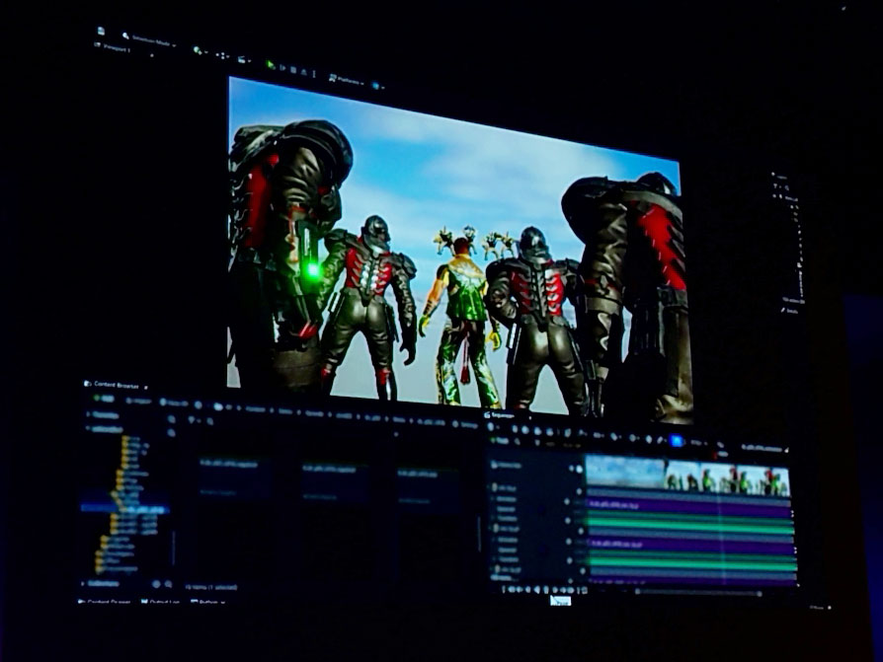Select the Viewport 1 tab

(x=111, y=49)
